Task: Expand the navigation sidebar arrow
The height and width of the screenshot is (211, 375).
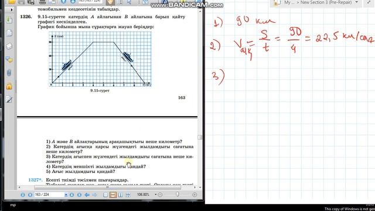Action: tap(12, 9)
